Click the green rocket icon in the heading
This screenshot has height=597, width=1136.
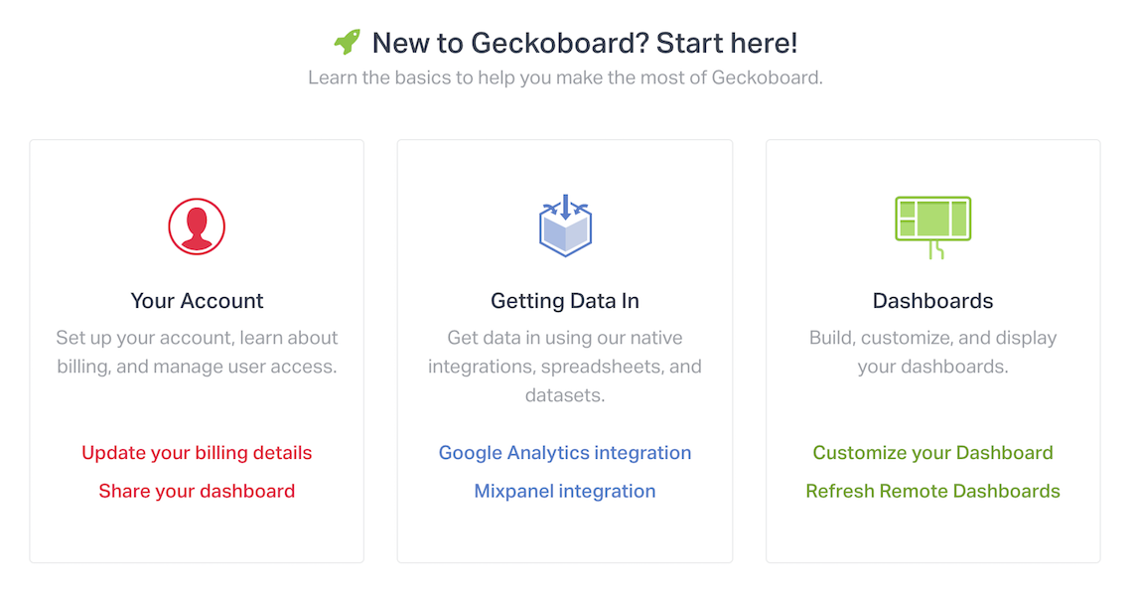[347, 42]
